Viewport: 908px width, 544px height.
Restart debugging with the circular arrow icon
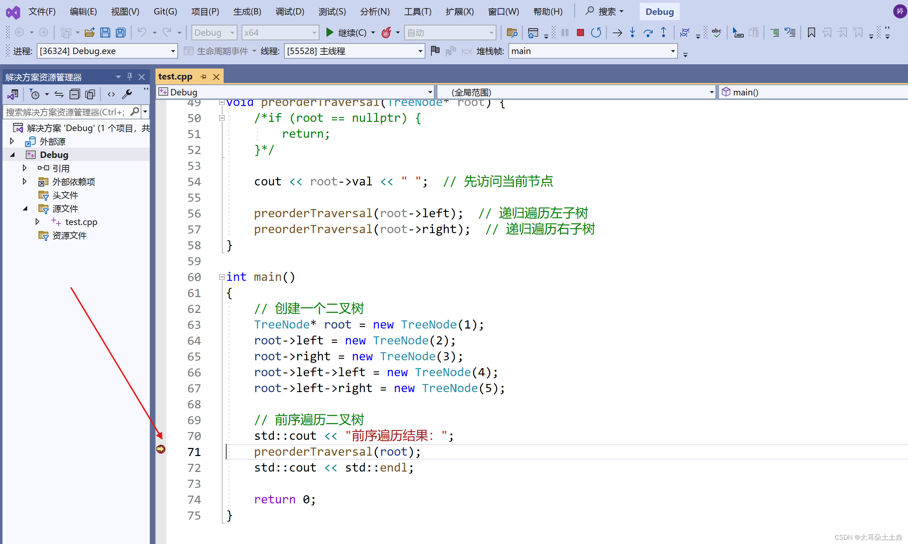tap(596, 32)
